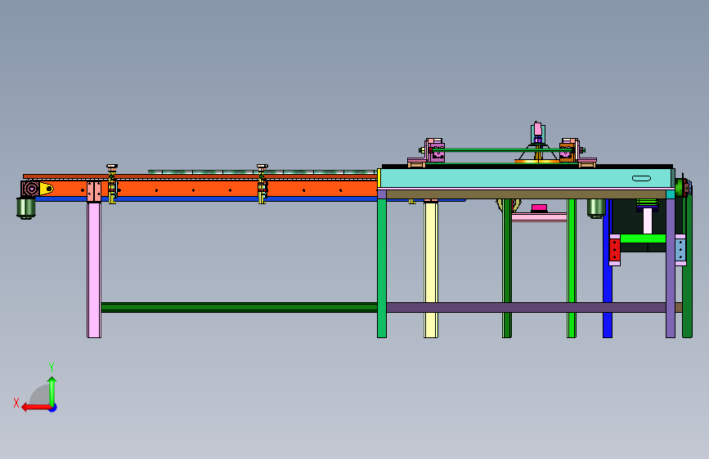Select the pale yellow table leg
This screenshot has width=709, height=459.
(431, 270)
